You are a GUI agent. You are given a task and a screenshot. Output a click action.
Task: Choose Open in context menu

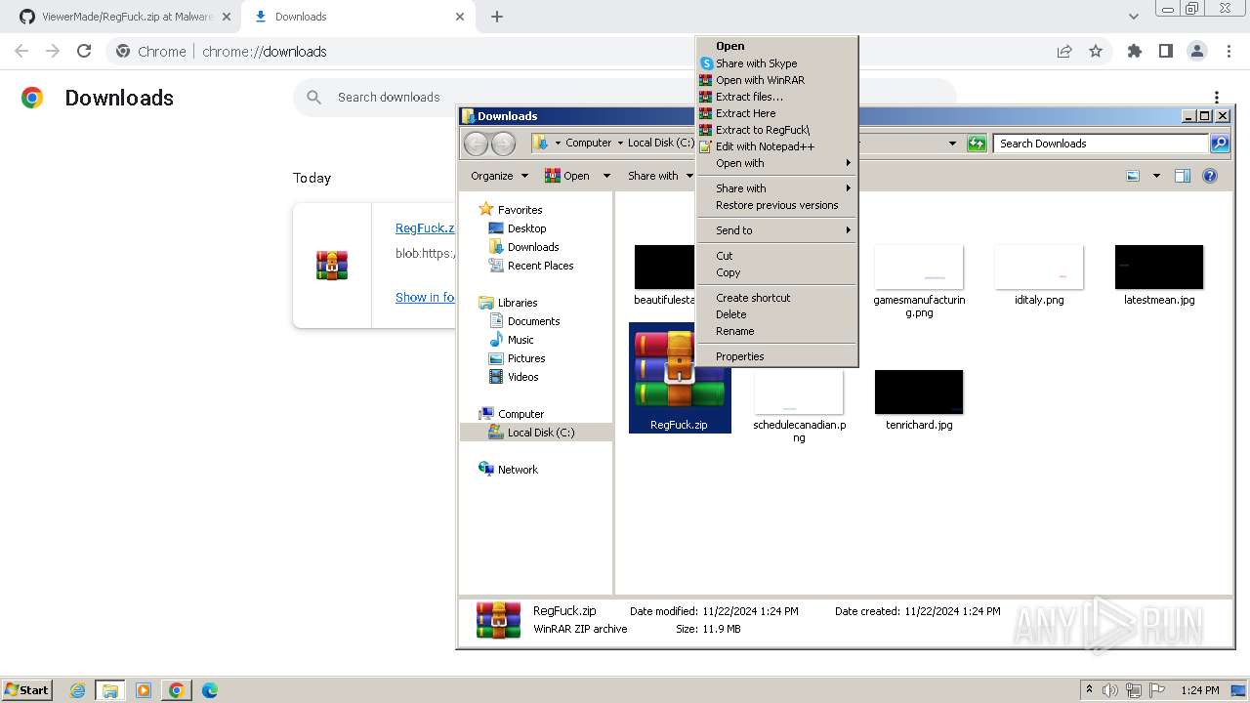point(777,46)
